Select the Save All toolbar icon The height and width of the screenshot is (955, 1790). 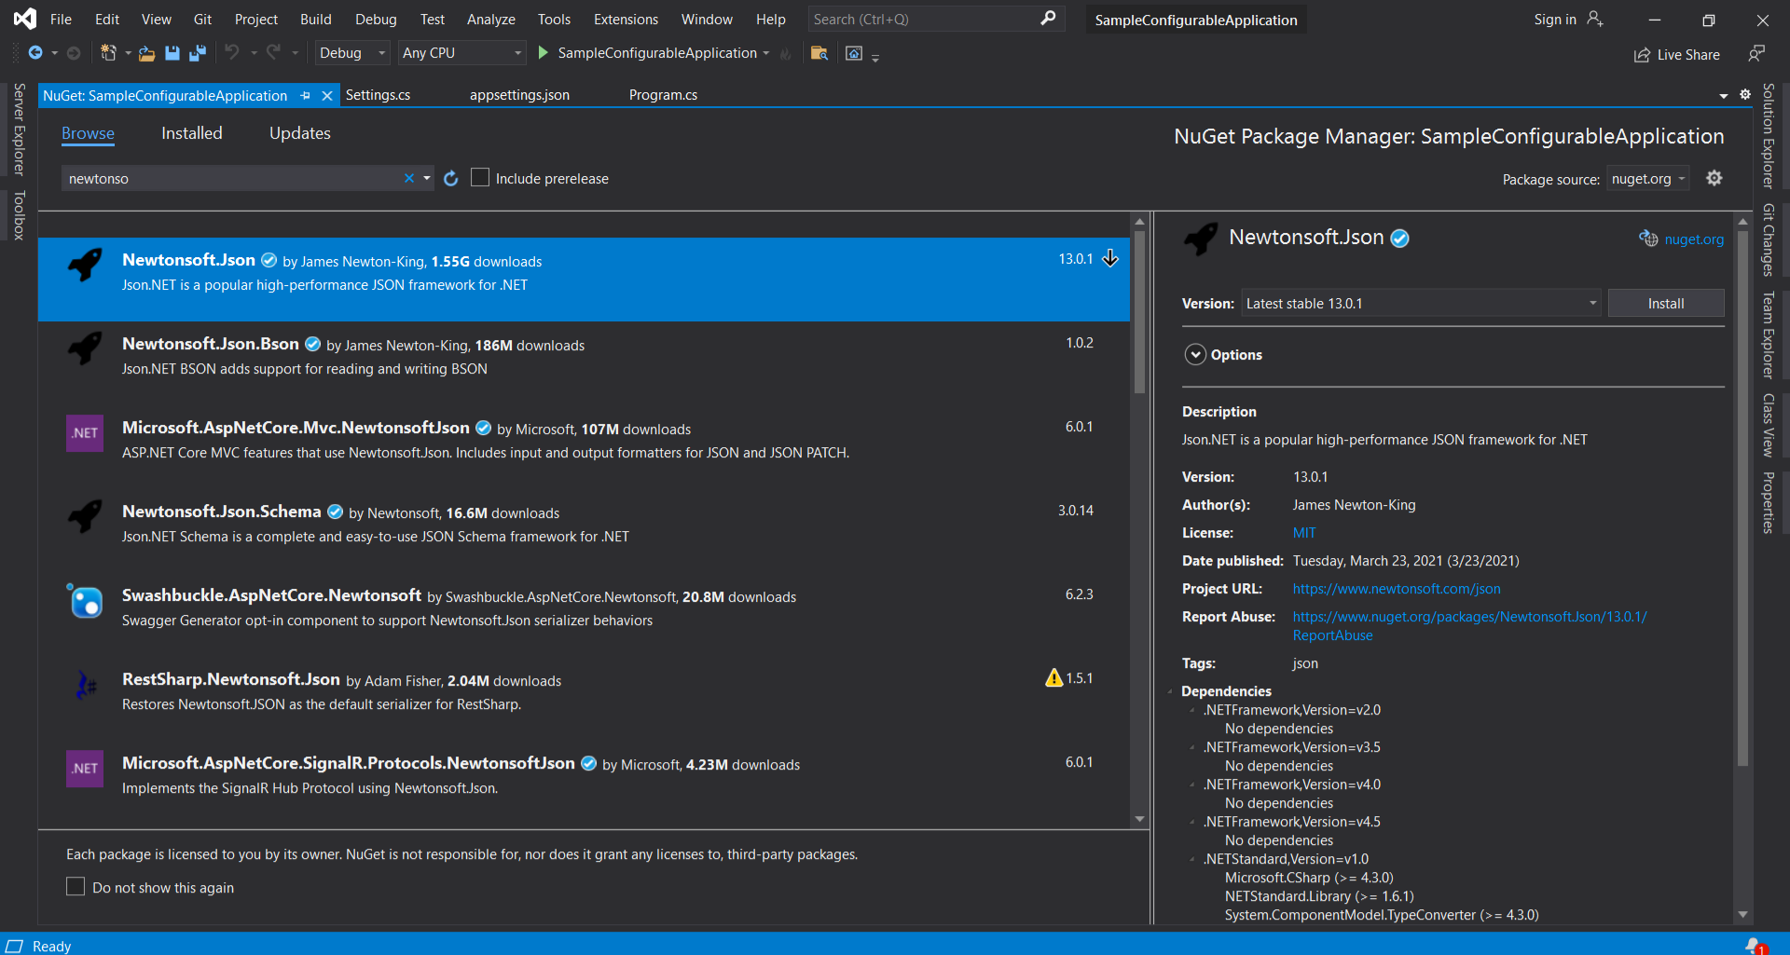197,53
